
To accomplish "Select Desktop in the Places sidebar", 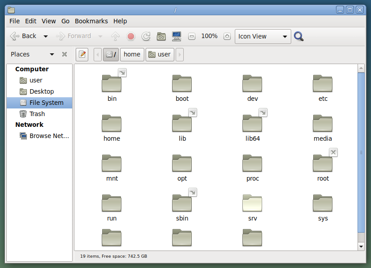I will pyautogui.click(x=41, y=91).
